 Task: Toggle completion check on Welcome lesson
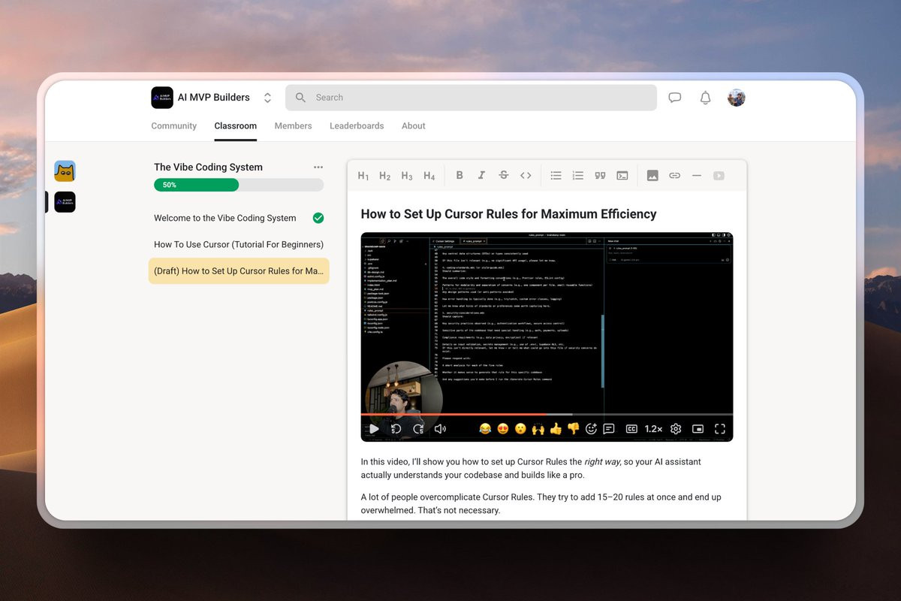(318, 218)
